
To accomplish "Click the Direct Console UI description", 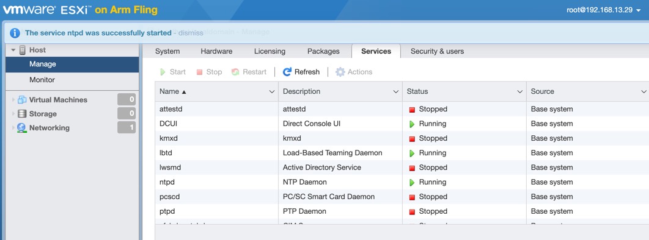I will [312, 124].
